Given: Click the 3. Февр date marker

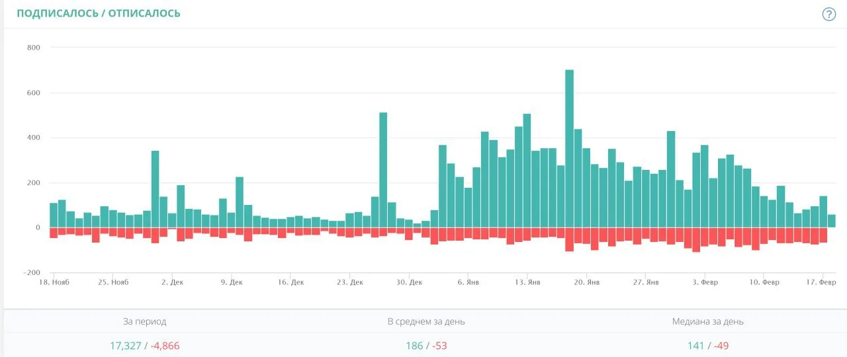Looking at the screenshot, I should [705, 282].
